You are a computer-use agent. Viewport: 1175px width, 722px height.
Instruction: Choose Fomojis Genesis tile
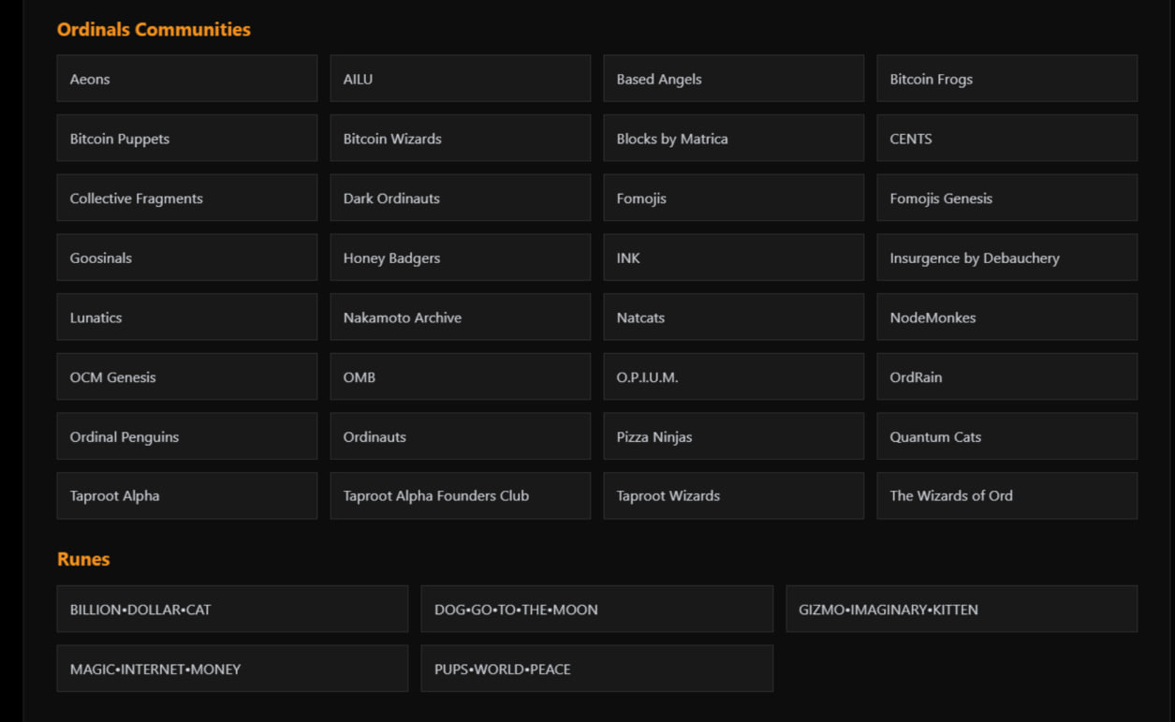pyautogui.click(x=1007, y=198)
